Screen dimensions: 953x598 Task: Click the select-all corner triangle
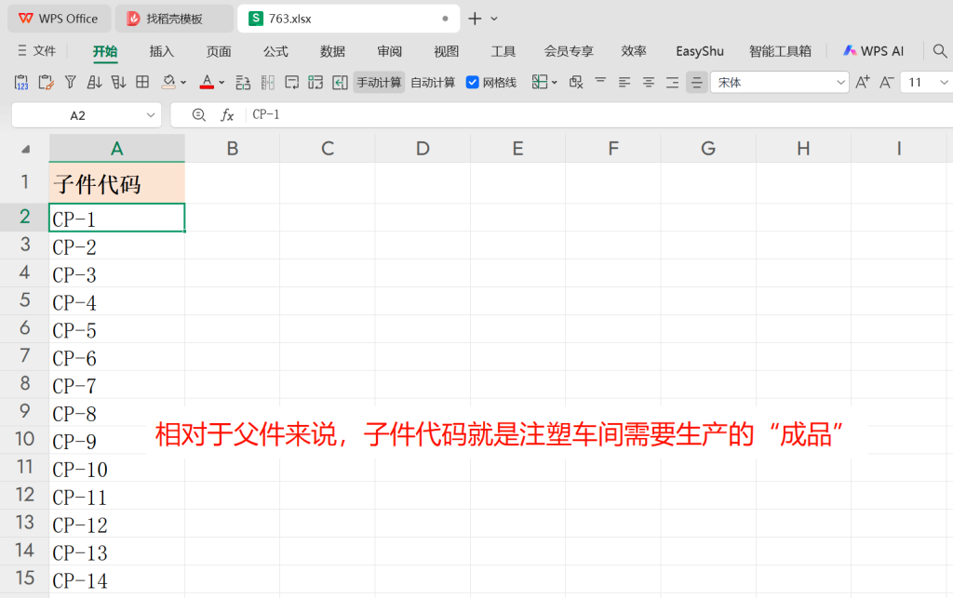(25, 150)
